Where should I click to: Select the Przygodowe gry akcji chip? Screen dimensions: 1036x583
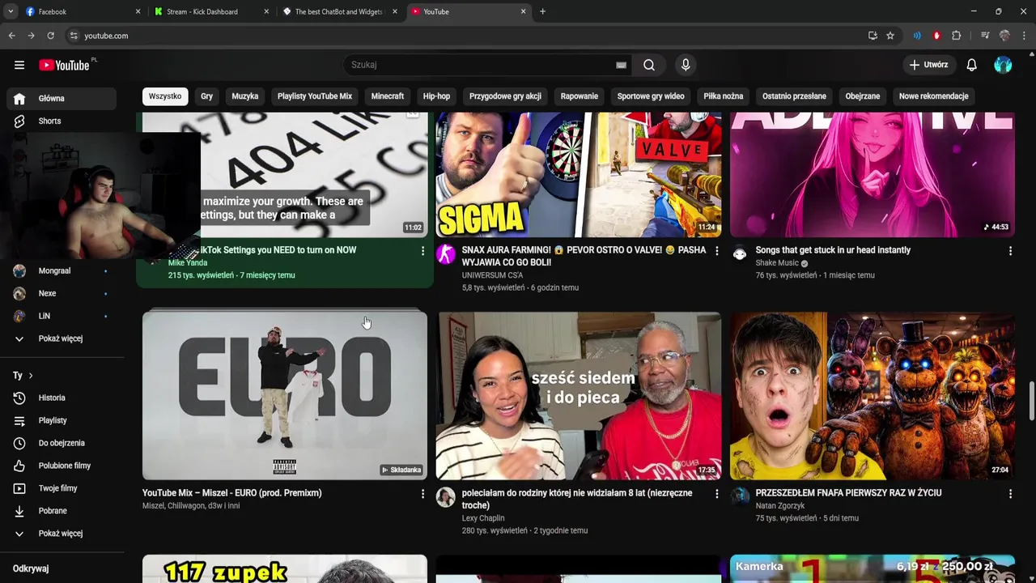(505, 96)
